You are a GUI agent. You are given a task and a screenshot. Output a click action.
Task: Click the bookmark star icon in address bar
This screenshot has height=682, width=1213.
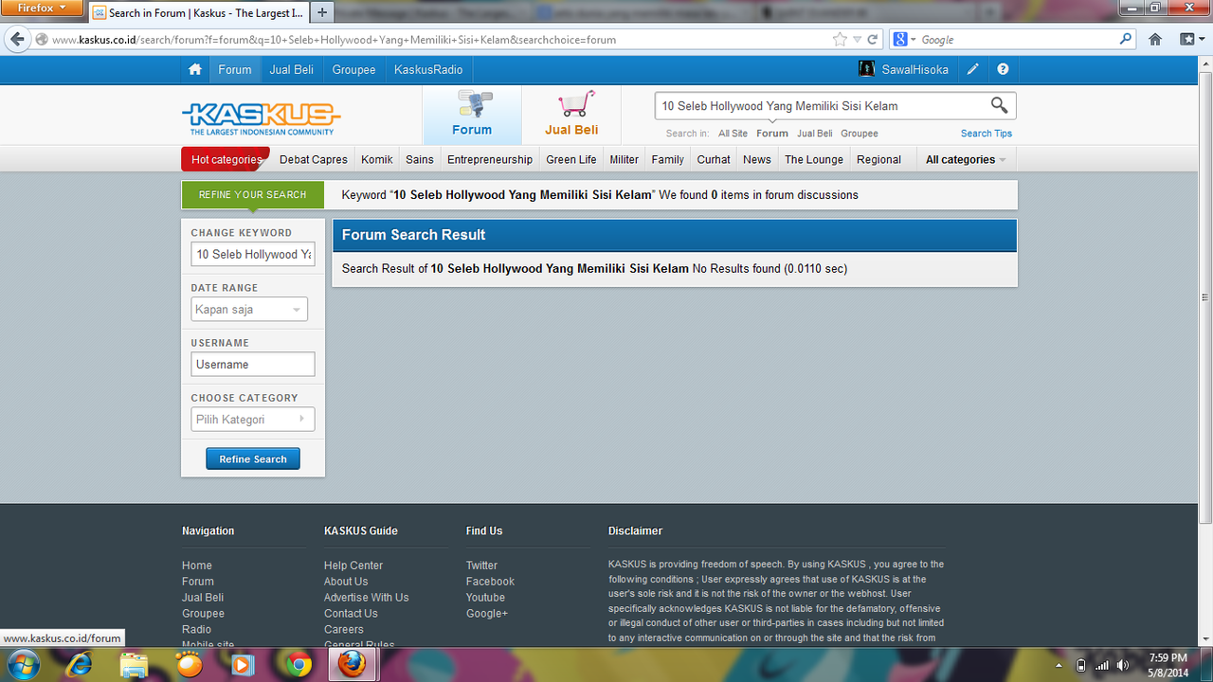tap(840, 40)
